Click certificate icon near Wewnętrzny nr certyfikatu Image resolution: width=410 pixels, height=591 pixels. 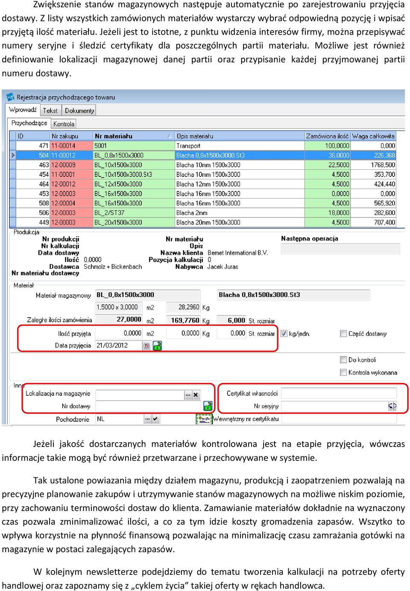[x=204, y=419]
